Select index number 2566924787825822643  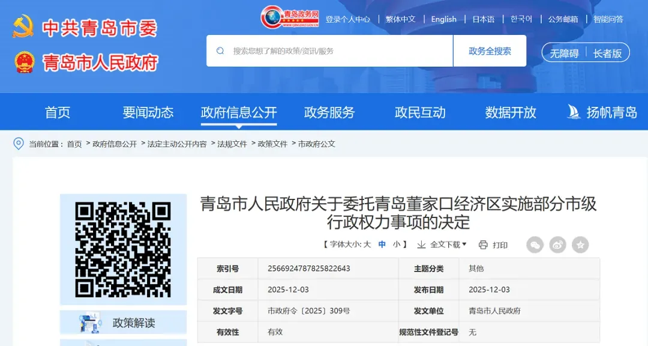pyautogui.click(x=309, y=269)
